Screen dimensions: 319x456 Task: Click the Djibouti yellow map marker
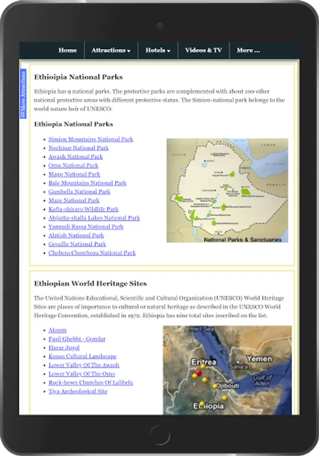215,386
